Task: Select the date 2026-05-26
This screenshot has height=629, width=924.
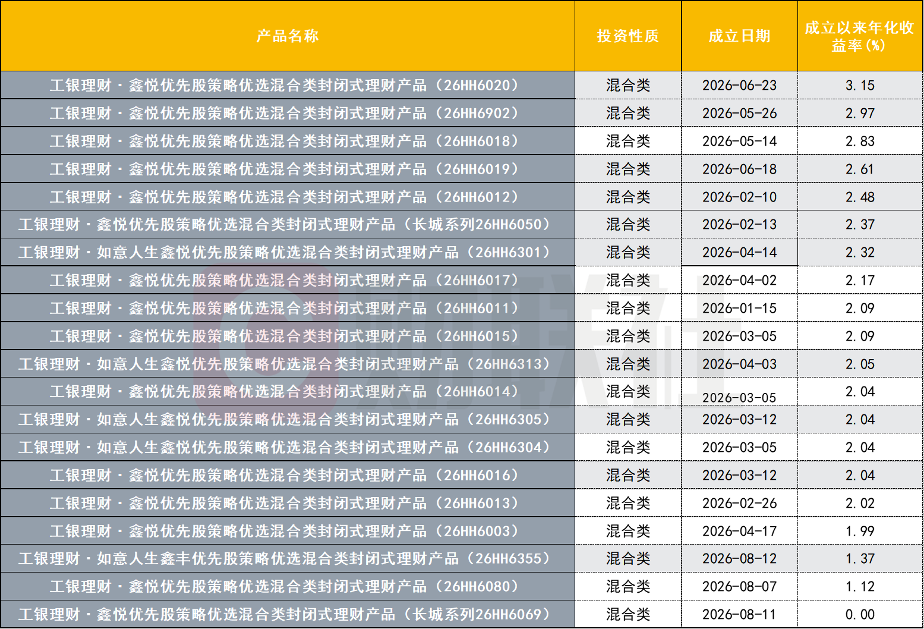Action: pos(739,114)
